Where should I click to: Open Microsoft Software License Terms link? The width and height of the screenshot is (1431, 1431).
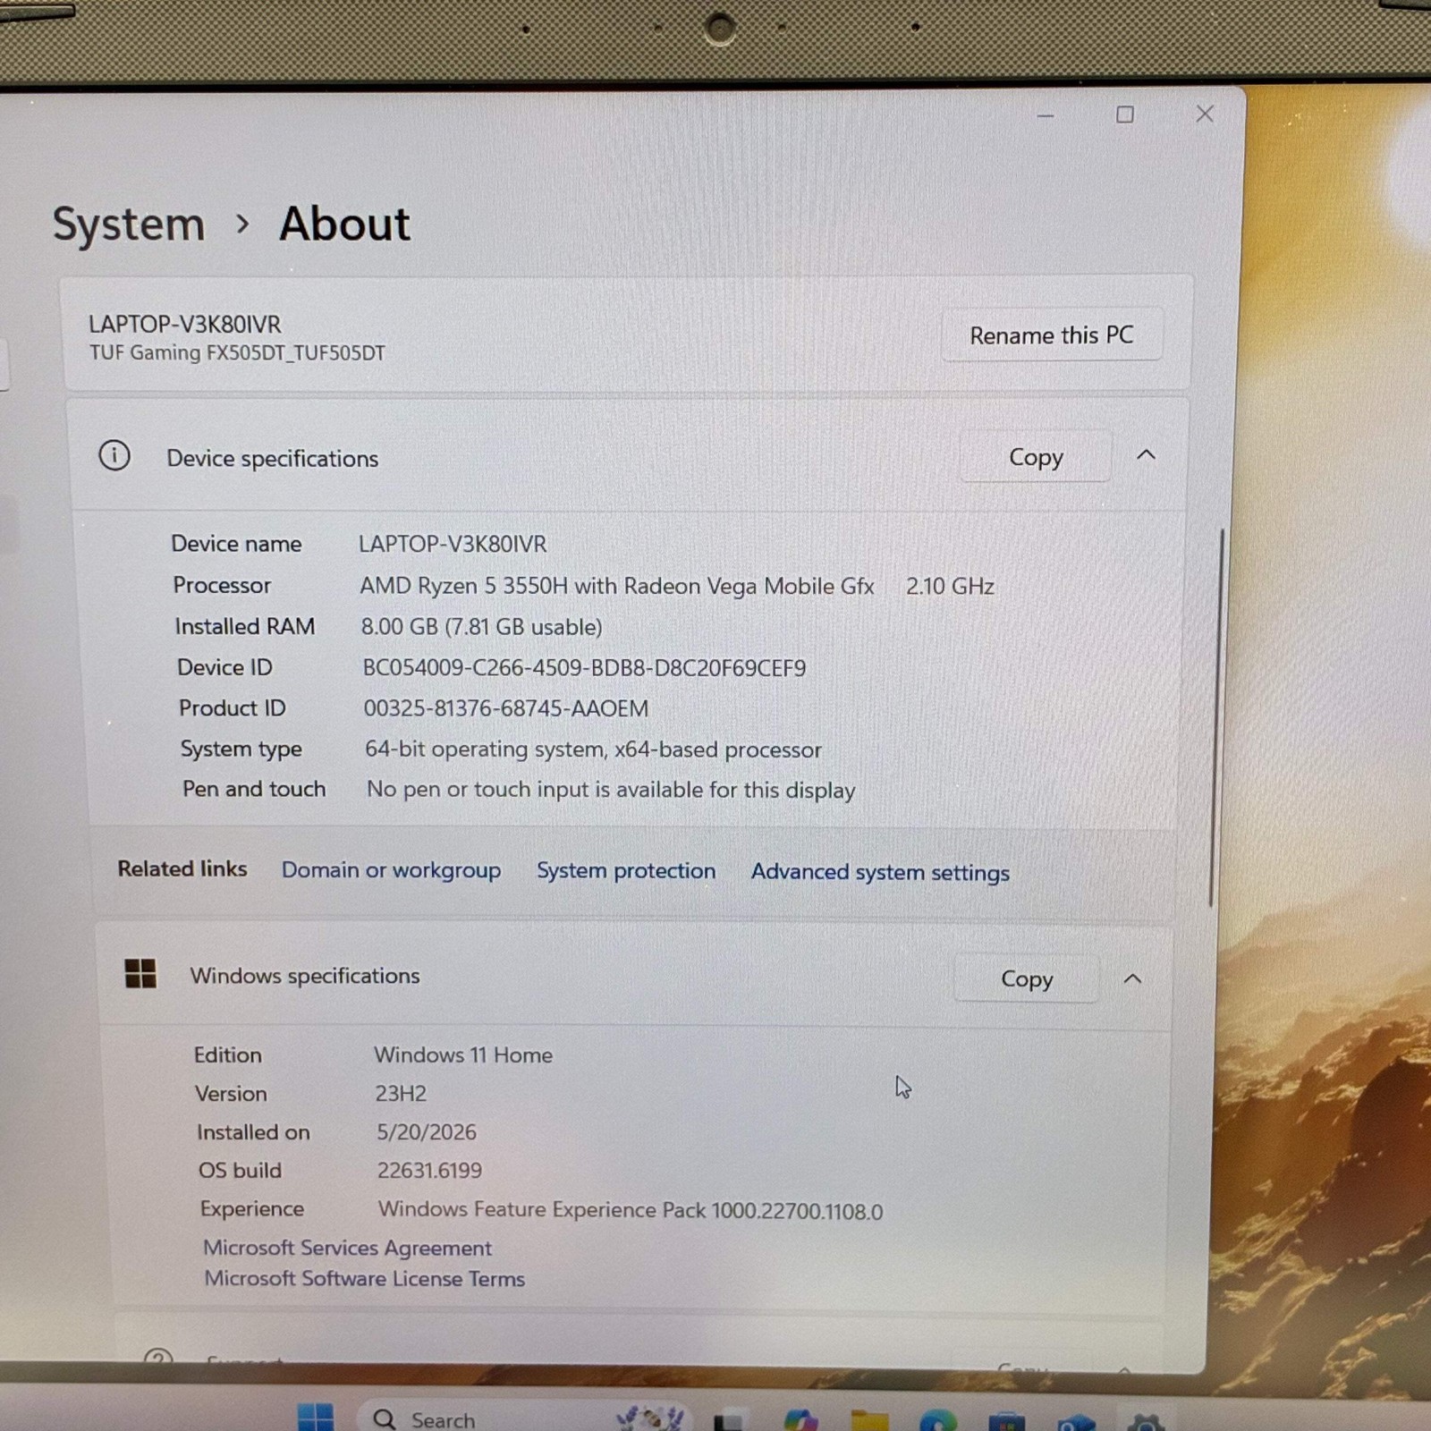coord(364,1279)
